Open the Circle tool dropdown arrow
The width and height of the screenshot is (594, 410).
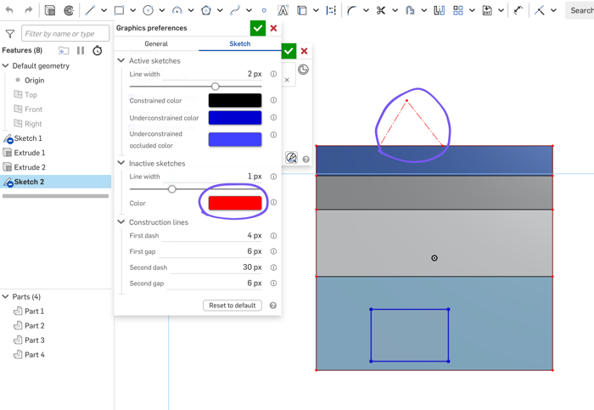click(x=162, y=10)
